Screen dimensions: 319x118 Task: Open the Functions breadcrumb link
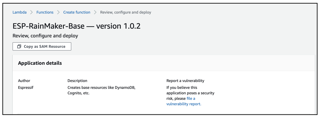pyautogui.click(x=45, y=12)
